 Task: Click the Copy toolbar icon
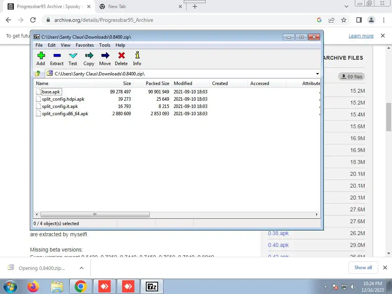pyautogui.click(x=89, y=59)
